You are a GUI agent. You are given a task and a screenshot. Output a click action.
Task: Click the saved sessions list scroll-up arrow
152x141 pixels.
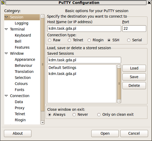click(119, 67)
